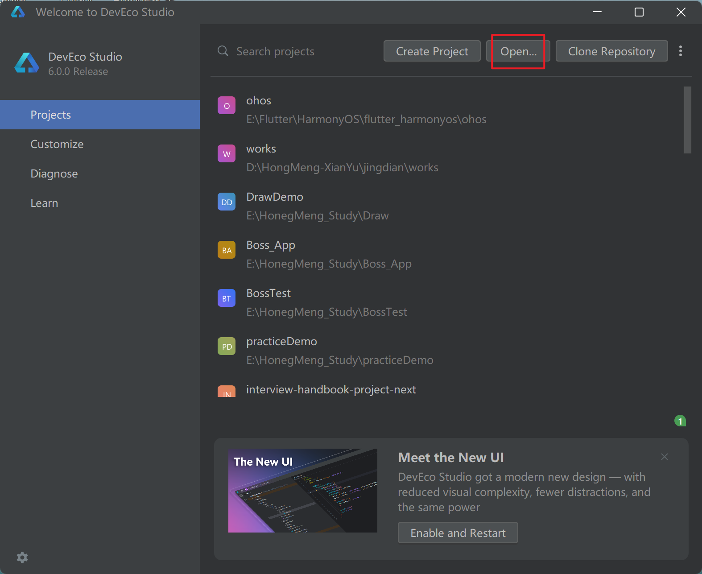Open the green notification badge showing 1
The image size is (702, 574).
click(680, 421)
